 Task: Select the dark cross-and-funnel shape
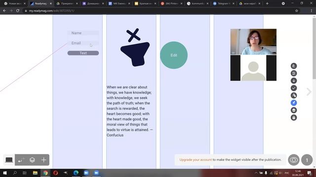coord(135,47)
